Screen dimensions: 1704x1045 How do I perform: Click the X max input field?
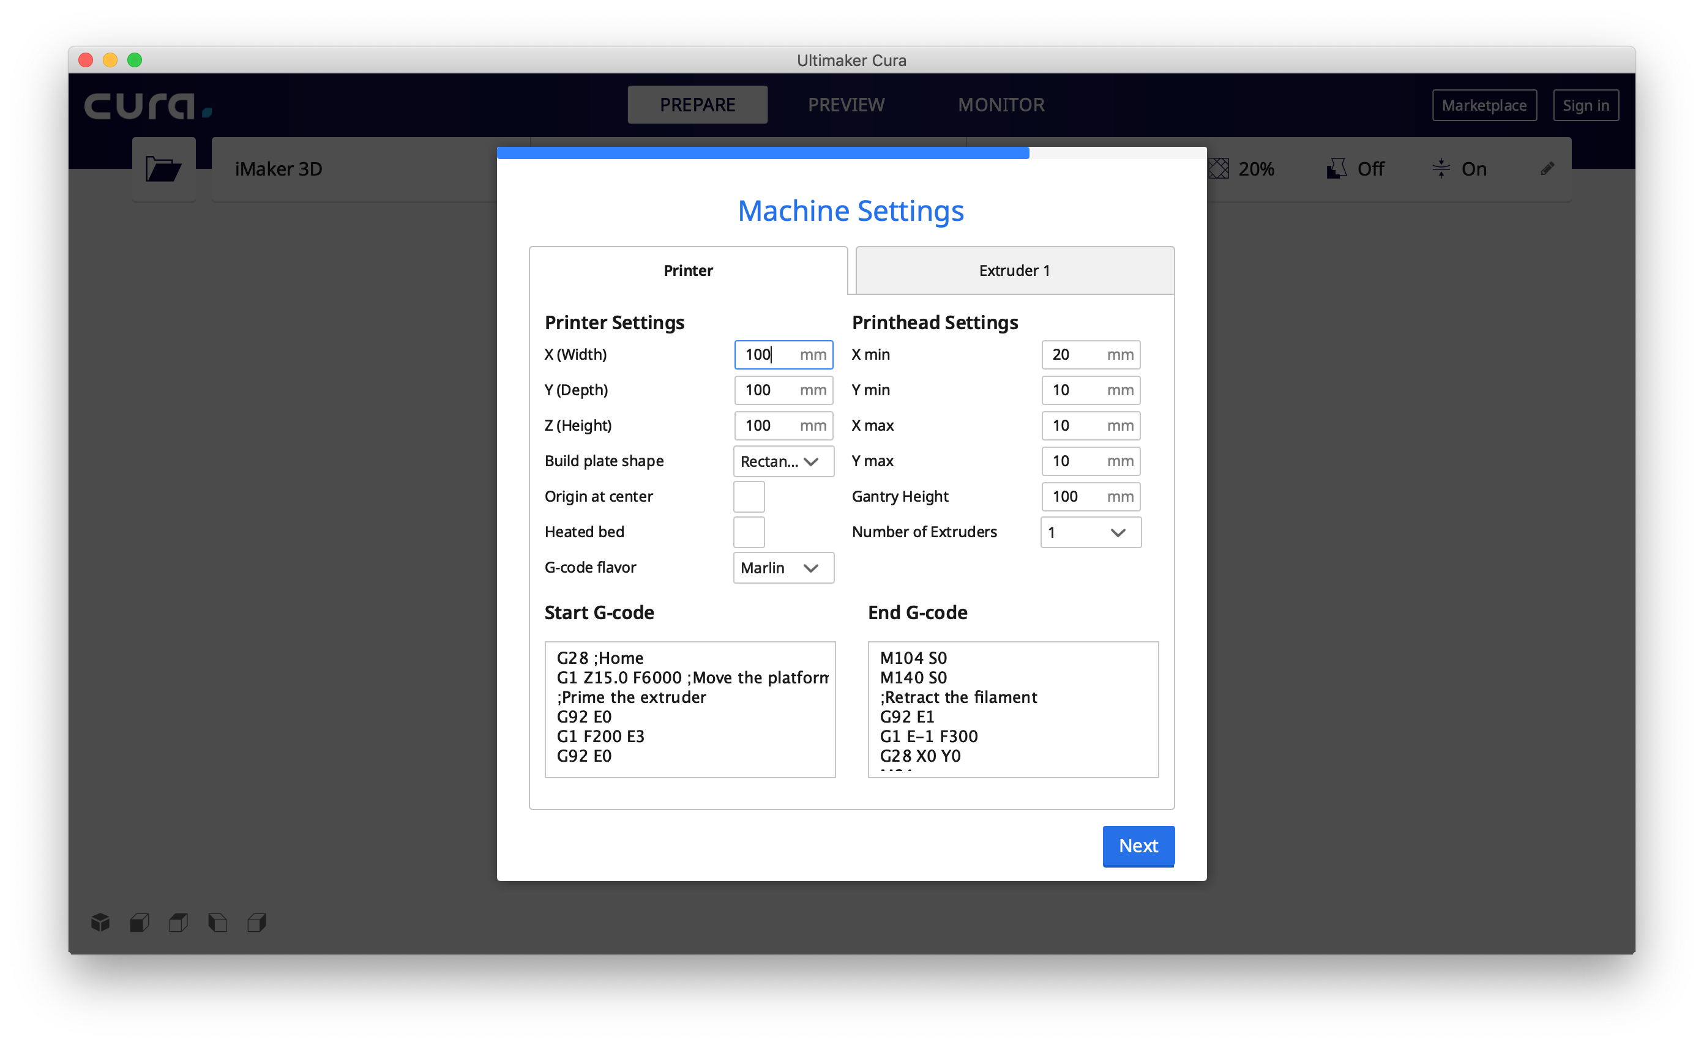1091,425
